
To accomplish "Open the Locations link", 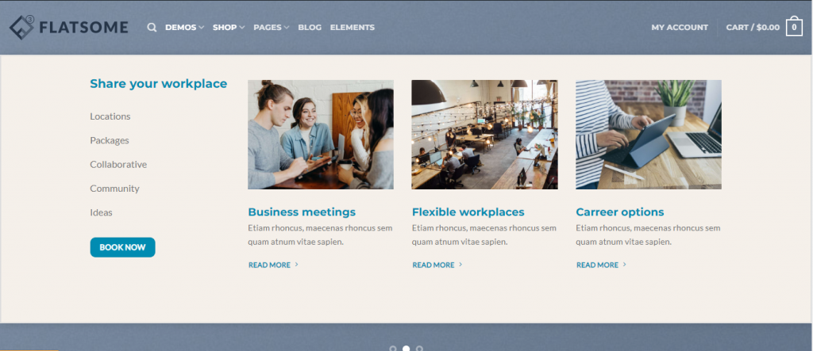I will [110, 116].
